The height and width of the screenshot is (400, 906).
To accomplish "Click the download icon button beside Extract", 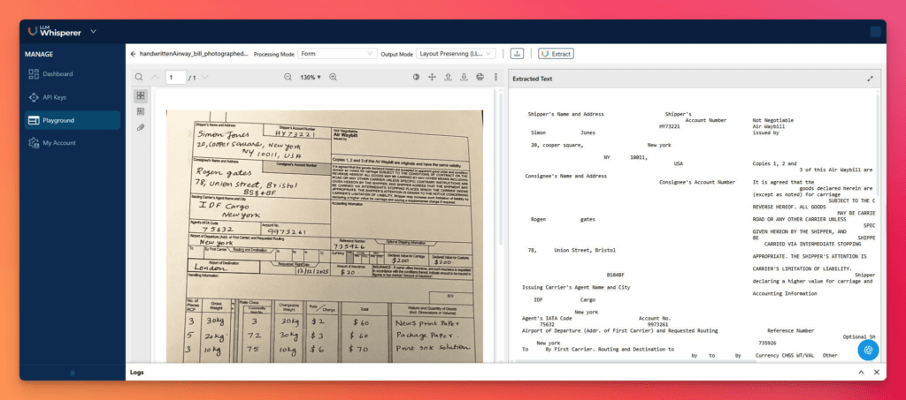I will pyautogui.click(x=517, y=54).
